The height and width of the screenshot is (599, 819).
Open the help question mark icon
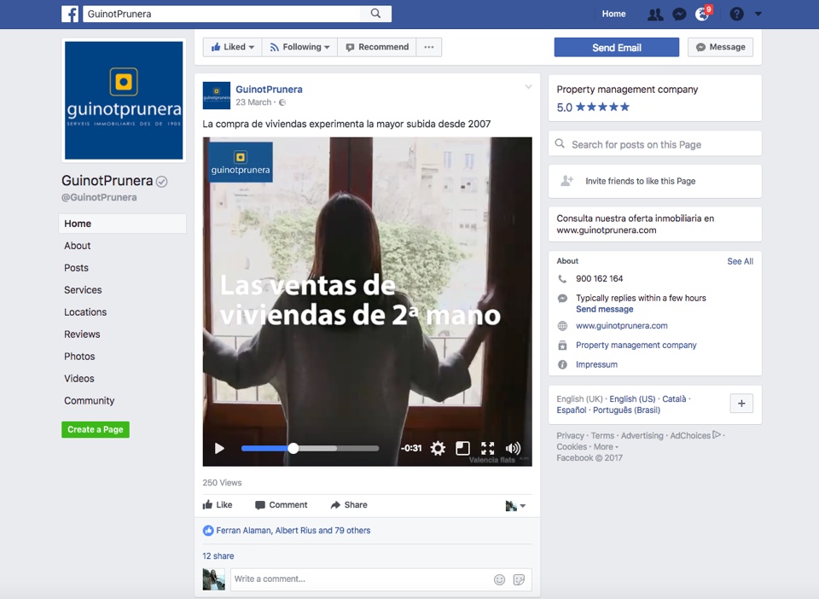click(x=736, y=15)
